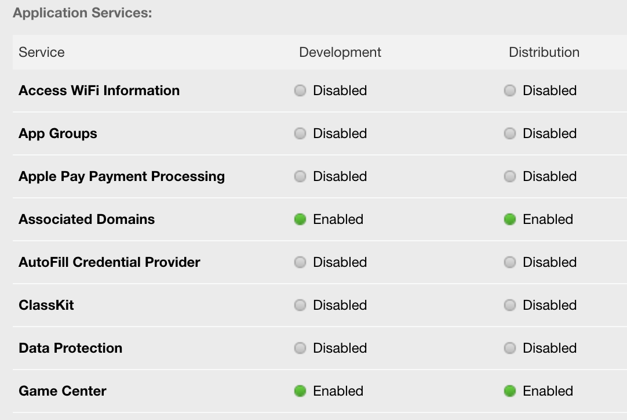Click Apple Pay development gray status dot

[300, 176]
